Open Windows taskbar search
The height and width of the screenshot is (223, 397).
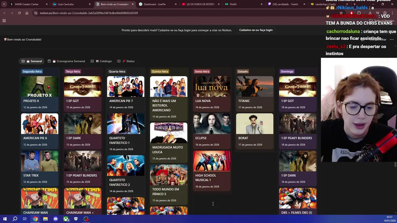coord(15,219)
